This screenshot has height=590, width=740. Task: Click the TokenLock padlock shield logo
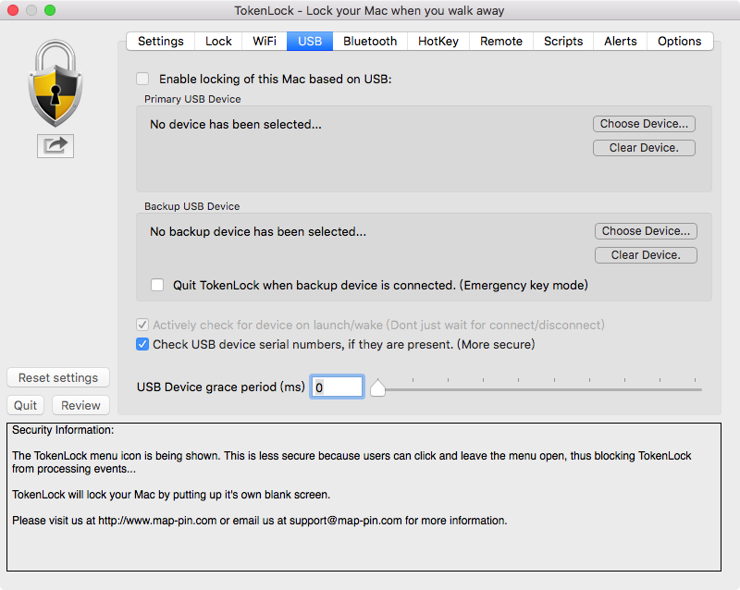pyautogui.click(x=55, y=83)
